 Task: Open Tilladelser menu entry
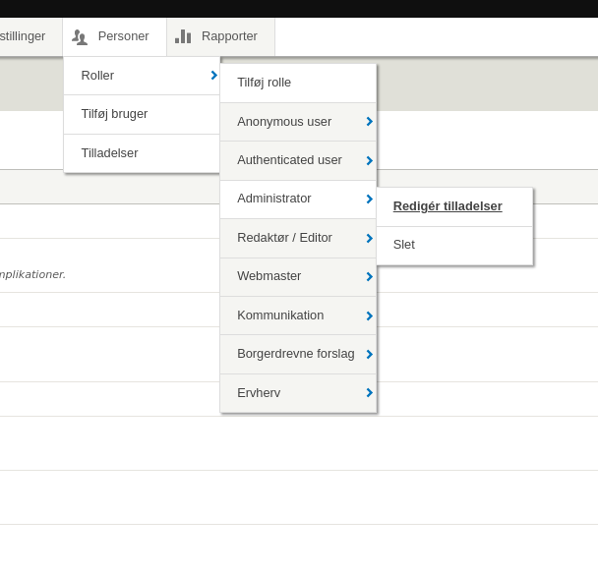pos(110,153)
